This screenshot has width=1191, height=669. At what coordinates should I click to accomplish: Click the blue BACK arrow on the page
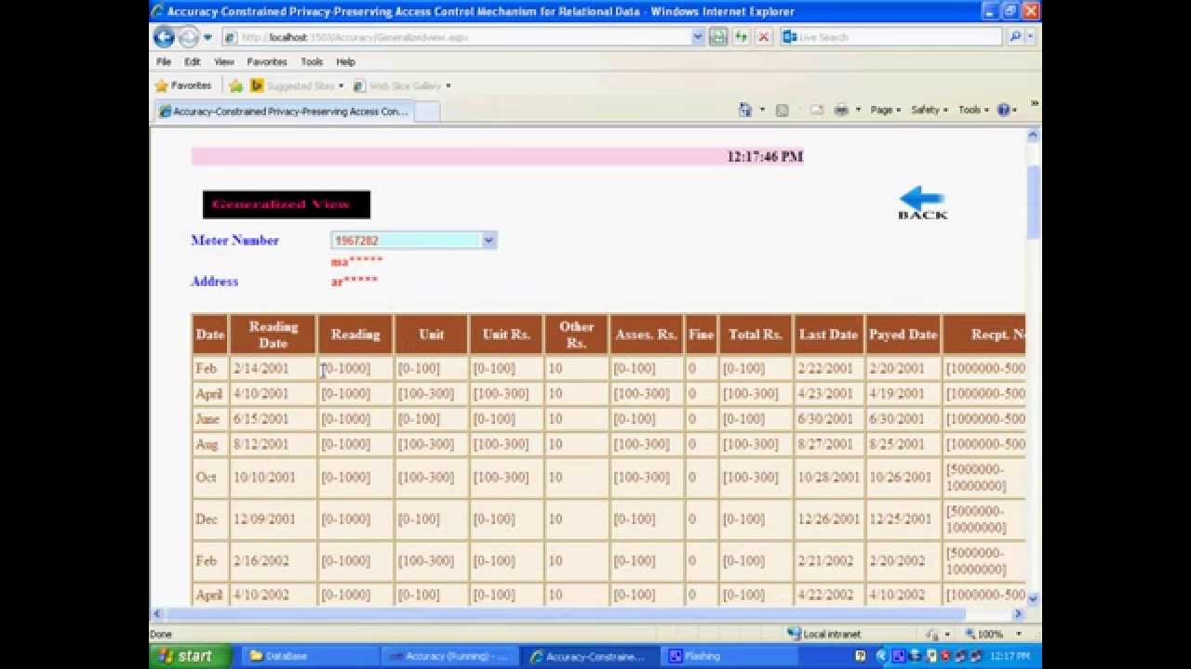[x=922, y=203]
